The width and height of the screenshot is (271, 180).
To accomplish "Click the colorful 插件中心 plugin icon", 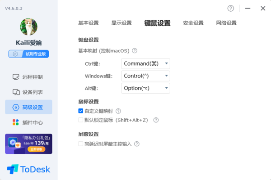I will click(x=15, y=122).
